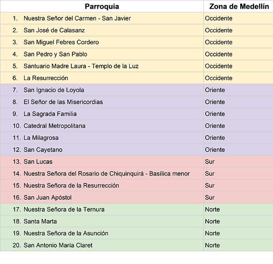Select 'Santuario Madre Laura - Templo de la Luz'
The width and height of the screenshot is (273, 264).
click(x=81, y=66)
